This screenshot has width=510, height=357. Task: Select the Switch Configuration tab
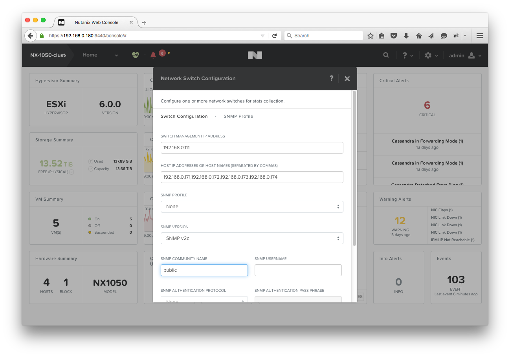[184, 116]
